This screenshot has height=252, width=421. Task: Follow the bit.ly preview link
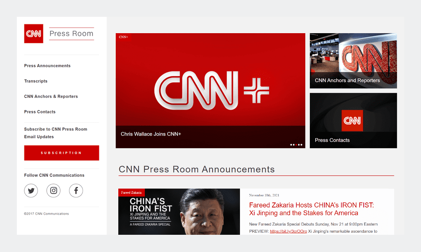[x=288, y=231]
